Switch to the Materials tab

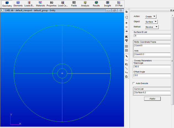[40, 4]
